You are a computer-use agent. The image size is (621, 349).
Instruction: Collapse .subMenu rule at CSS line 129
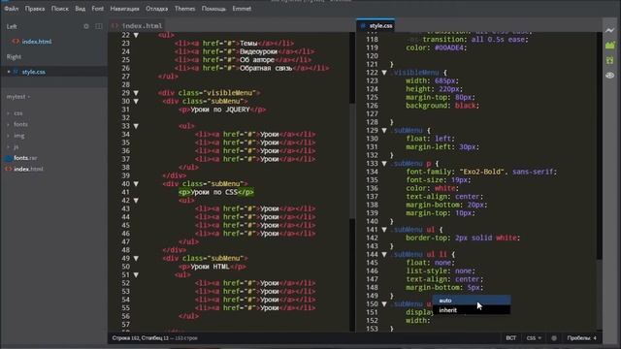coord(384,130)
